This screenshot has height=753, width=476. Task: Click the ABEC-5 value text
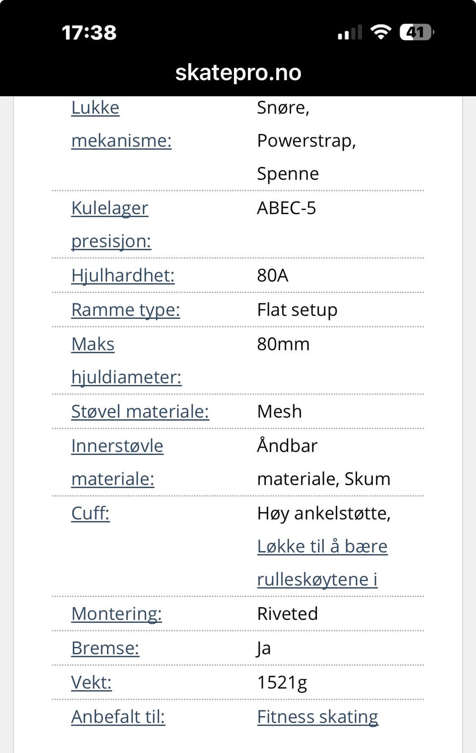(286, 208)
